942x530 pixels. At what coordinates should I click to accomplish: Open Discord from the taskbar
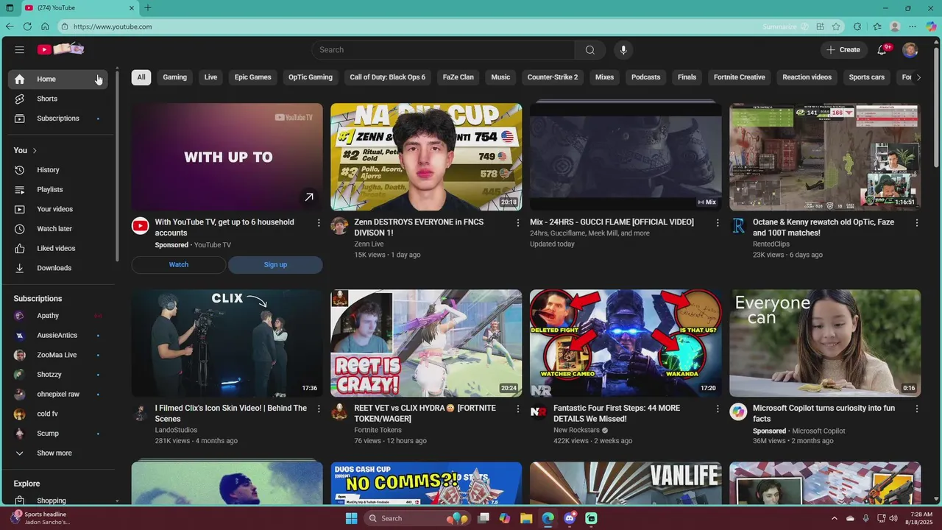tap(570, 518)
